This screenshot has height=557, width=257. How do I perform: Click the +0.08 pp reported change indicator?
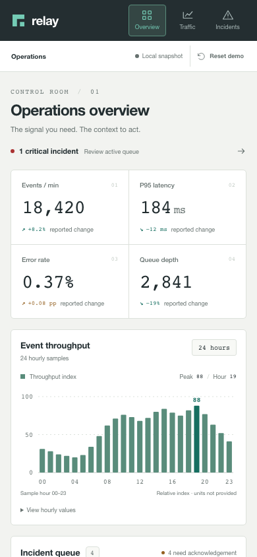click(63, 304)
